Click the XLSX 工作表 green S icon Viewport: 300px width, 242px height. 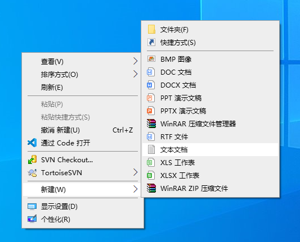click(151, 175)
